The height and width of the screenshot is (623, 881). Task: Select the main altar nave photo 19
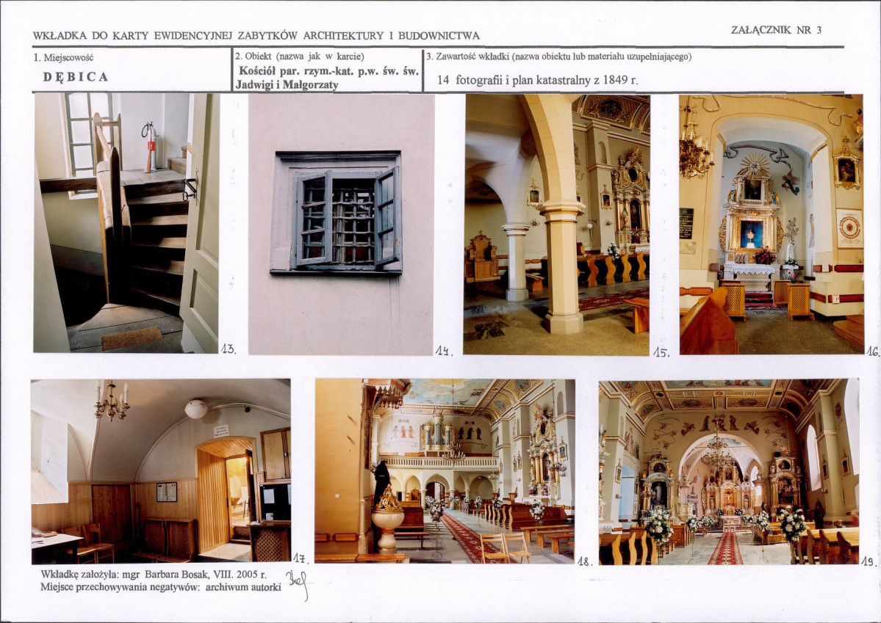click(x=729, y=471)
